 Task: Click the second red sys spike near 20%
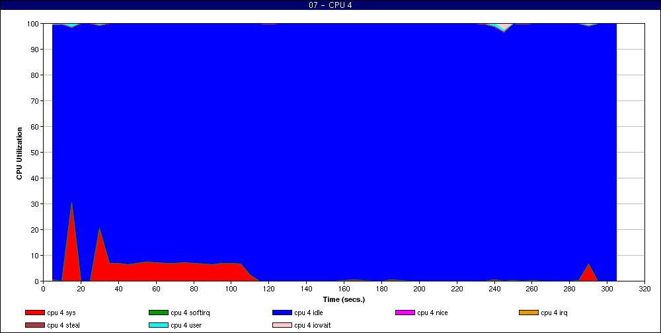[x=100, y=229]
